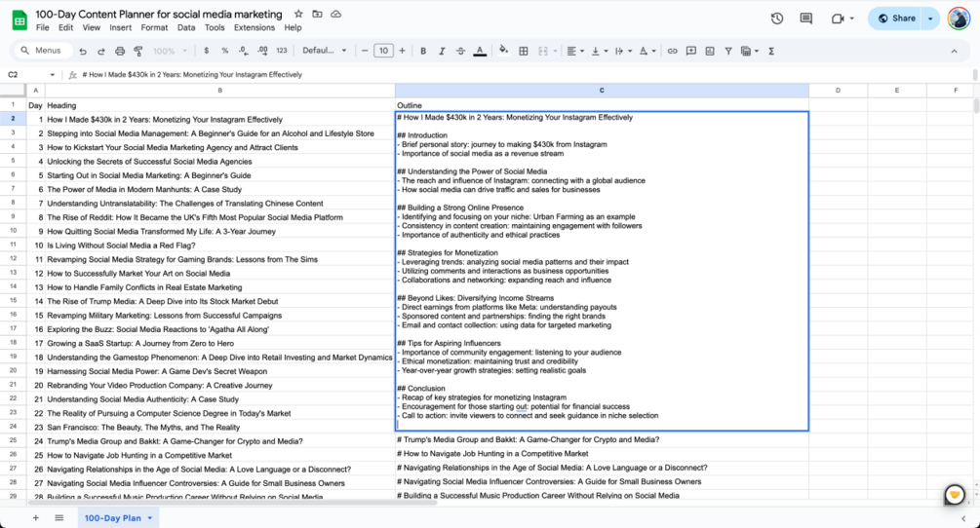
Task: Open text rotation dropdown
Action: point(647,52)
